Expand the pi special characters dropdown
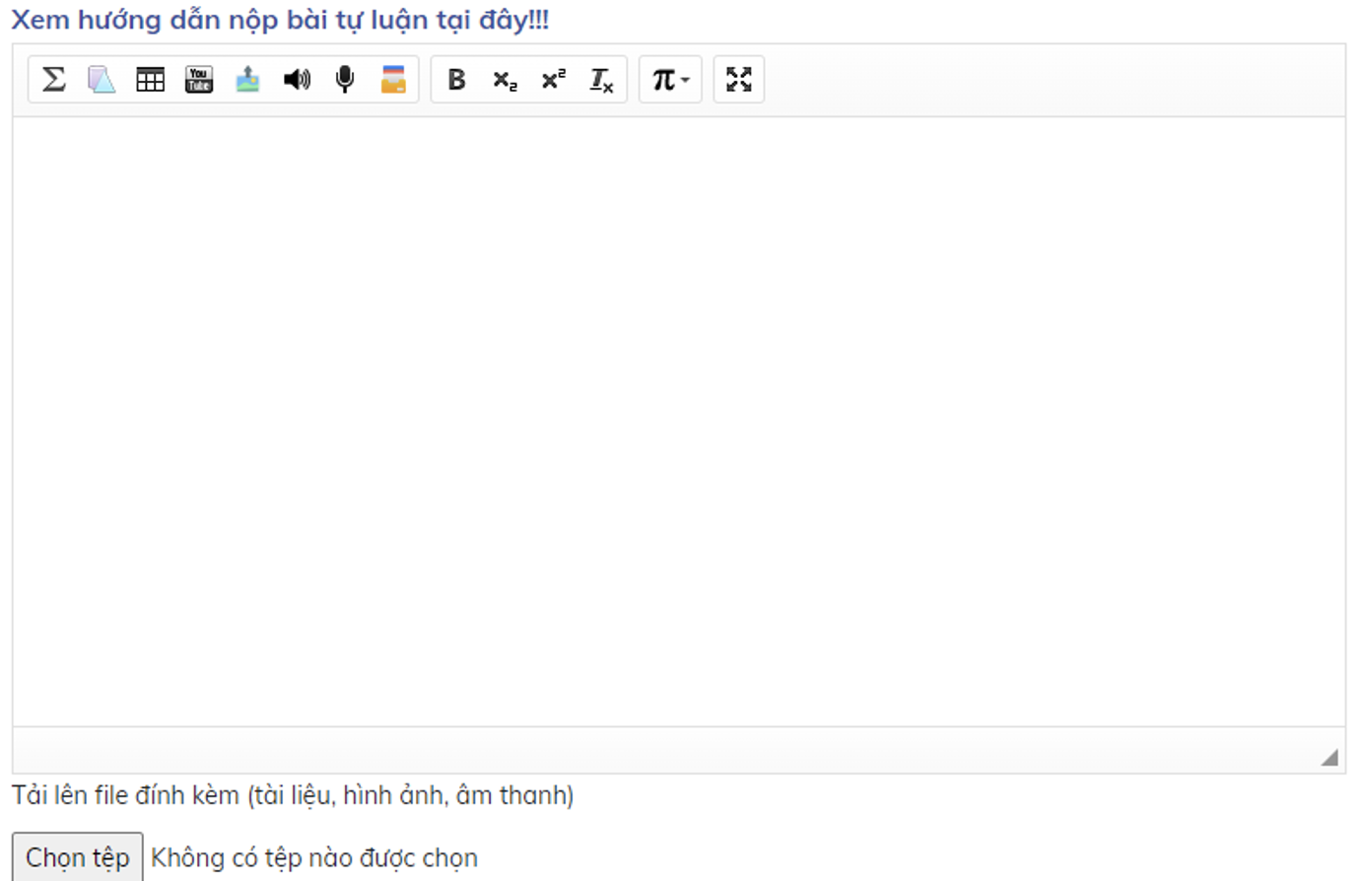The width and height of the screenshot is (1366, 881). click(x=670, y=79)
